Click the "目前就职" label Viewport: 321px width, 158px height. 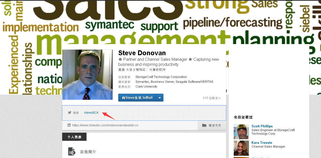(124, 77)
